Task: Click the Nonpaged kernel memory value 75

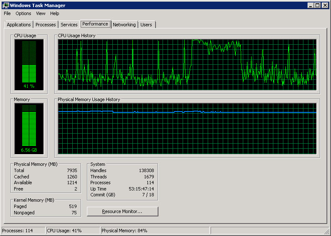Action: click(74, 213)
